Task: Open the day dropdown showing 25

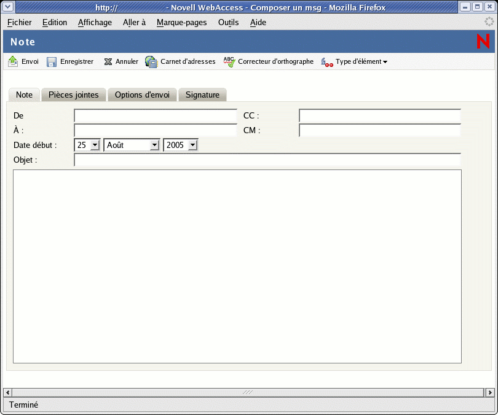Action: pos(87,145)
